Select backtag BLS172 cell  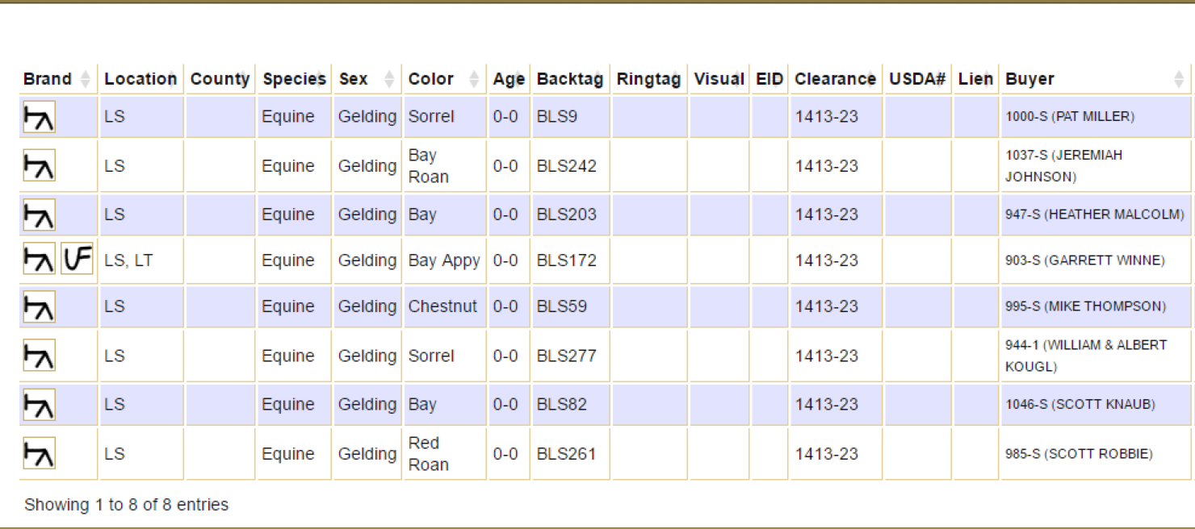(x=571, y=260)
